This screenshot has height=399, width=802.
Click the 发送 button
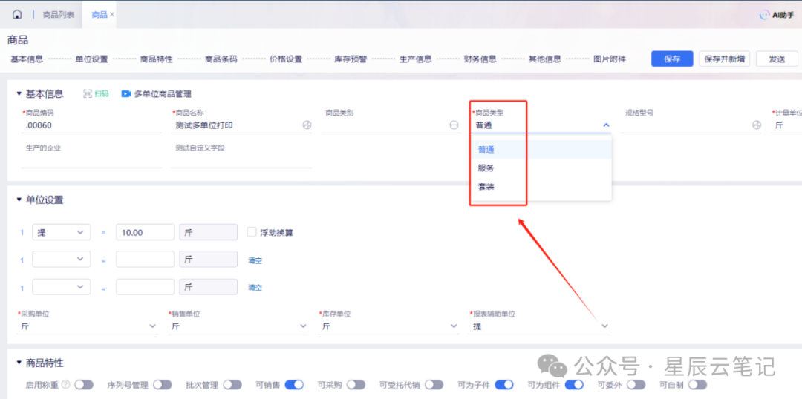click(777, 59)
